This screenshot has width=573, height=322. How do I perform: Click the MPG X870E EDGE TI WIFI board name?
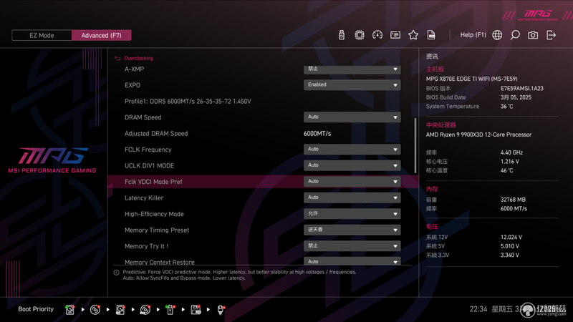pos(471,79)
